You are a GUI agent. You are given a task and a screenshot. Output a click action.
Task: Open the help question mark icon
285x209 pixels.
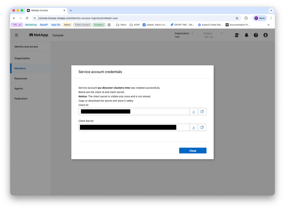(256, 35)
